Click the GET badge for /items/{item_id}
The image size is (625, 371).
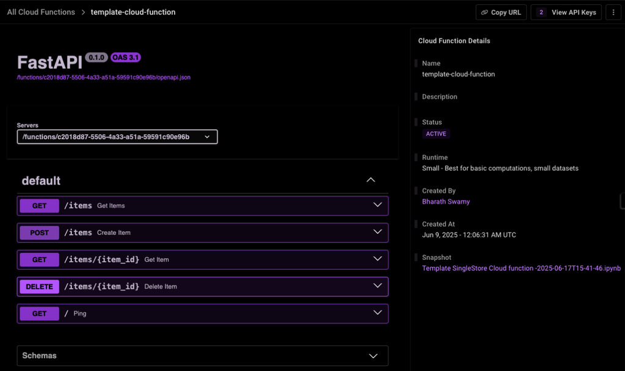pos(40,260)
